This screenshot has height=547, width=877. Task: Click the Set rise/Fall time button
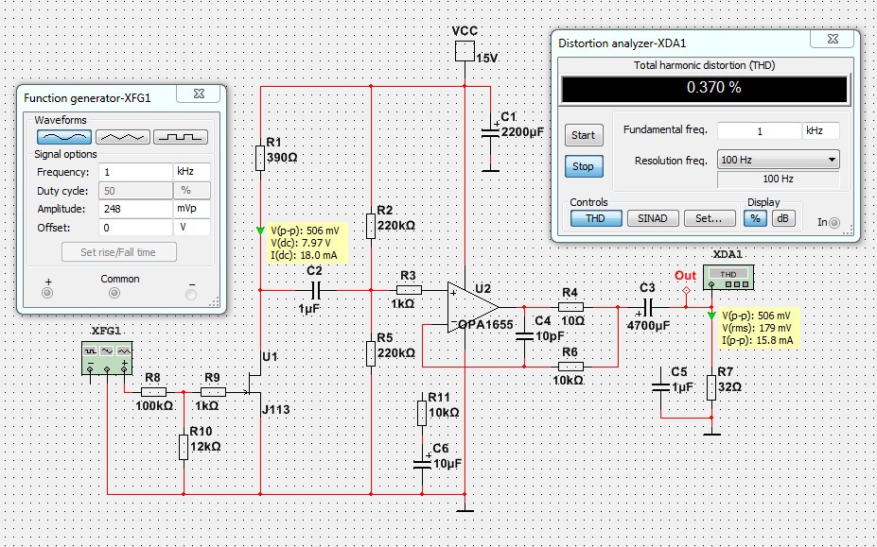[118, 252]
